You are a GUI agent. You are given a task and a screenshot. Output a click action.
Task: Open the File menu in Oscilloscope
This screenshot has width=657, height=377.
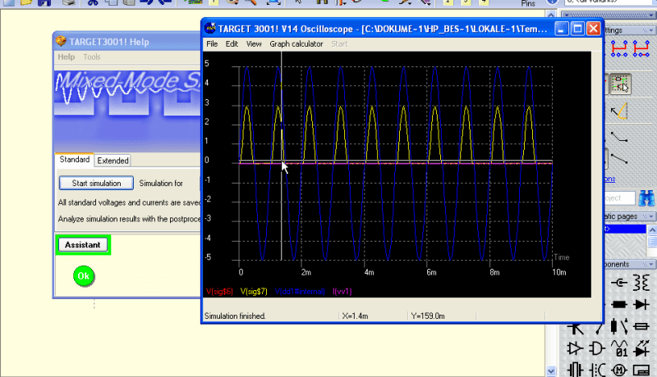point(212,43)
